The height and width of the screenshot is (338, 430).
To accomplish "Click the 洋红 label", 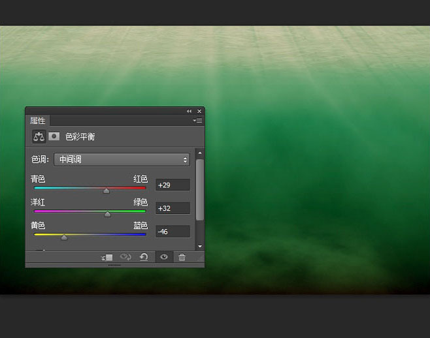I will tap(38, 202).
